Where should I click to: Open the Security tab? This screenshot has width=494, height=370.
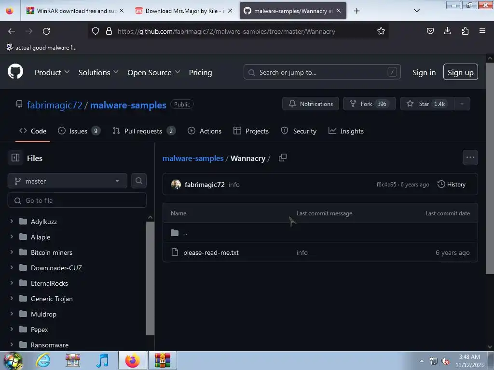pos(299,131)
